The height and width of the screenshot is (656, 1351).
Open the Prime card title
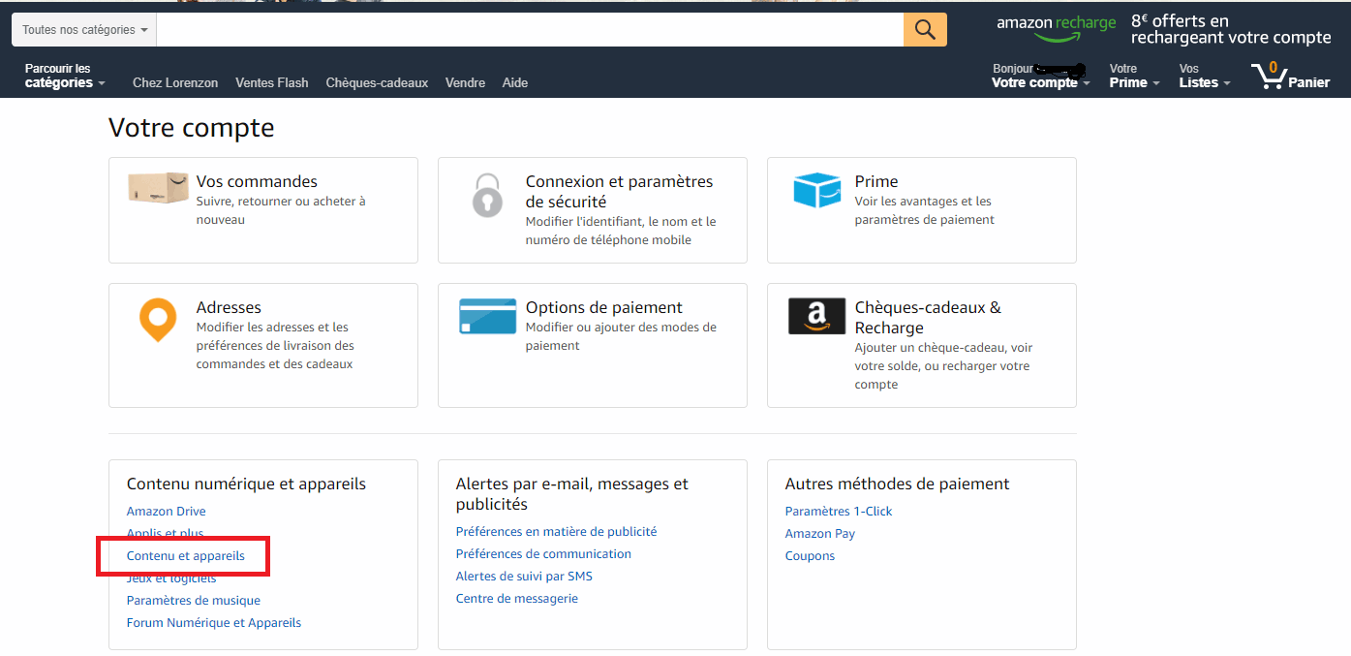(876, 181)
